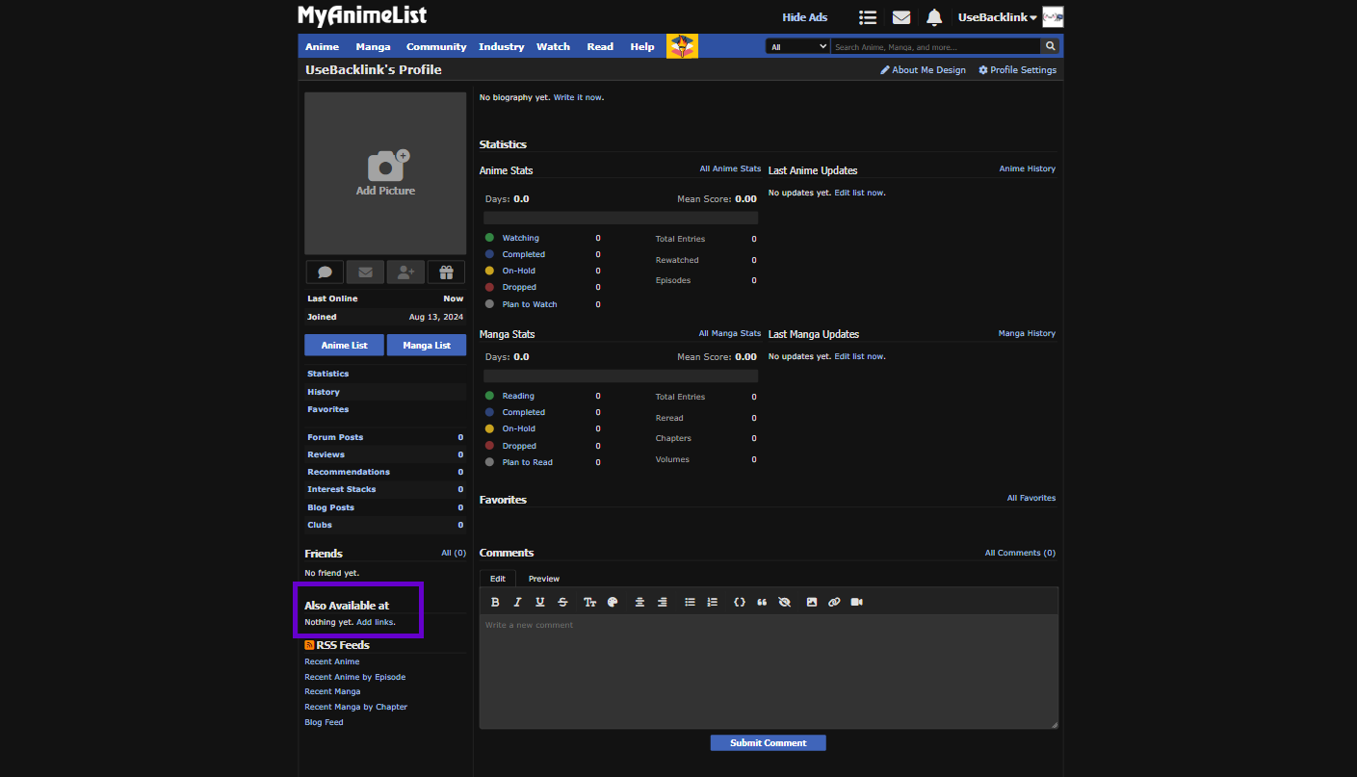The width and height of the screenshot is (1357, 777).
Task: Toggle numbered list formatting
Action: click(x=713, y=602)
